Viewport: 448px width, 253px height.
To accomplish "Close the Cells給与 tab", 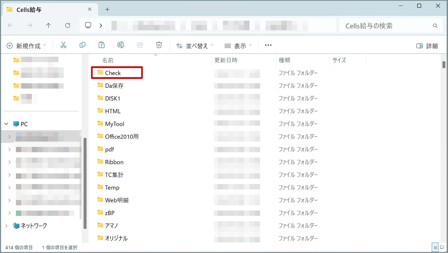I will coord(90,9).
